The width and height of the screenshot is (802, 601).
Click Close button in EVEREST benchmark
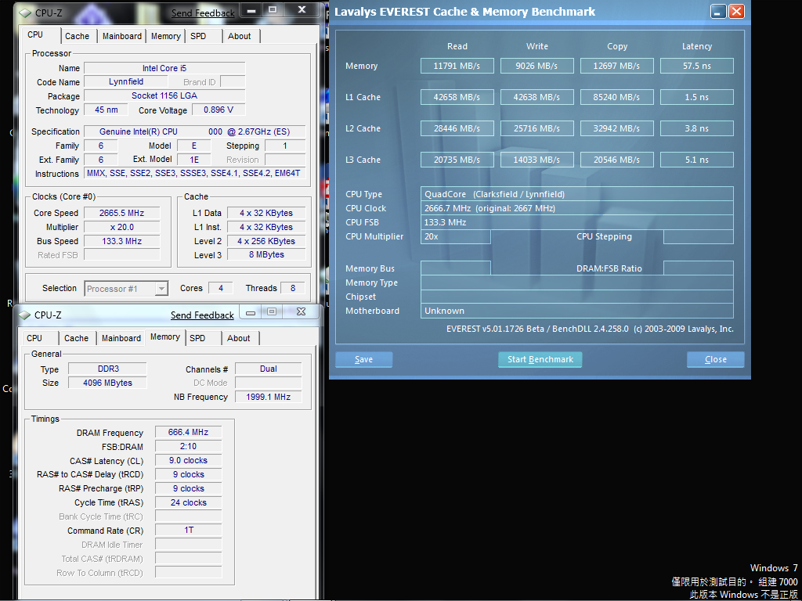[x=716, y=359]
